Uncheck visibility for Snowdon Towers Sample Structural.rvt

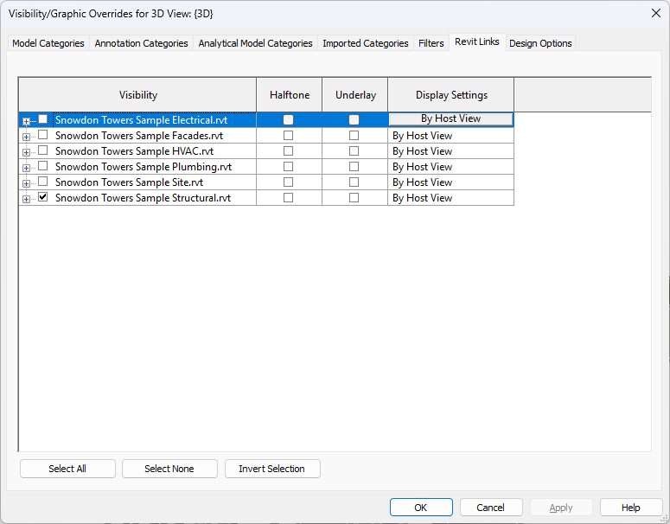pyautogui.click(x=43, y=197)
